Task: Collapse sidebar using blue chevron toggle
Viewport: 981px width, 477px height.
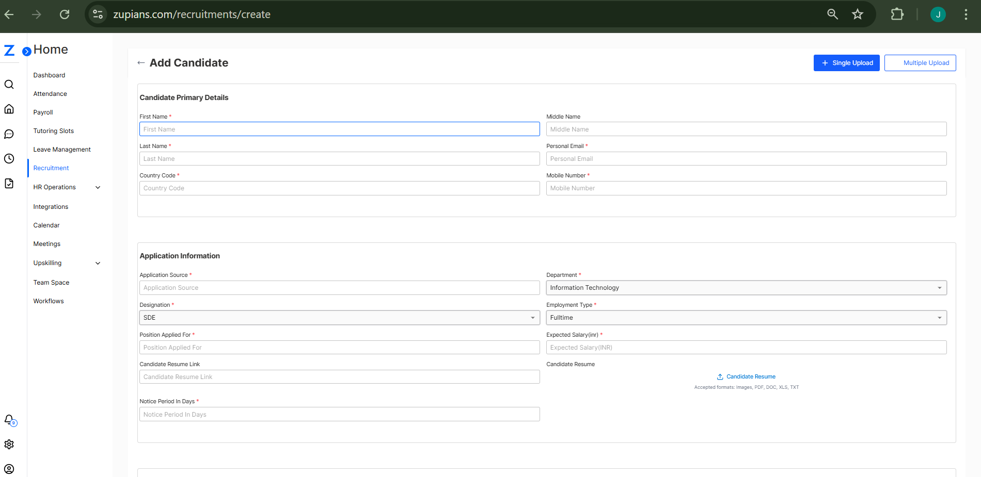Action: point(26,52)
